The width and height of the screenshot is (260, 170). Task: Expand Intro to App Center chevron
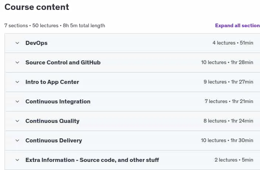[17, 82]
